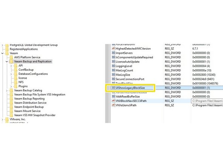Expand the DatabaseConfigurations subkey

(x=11, y=74)
